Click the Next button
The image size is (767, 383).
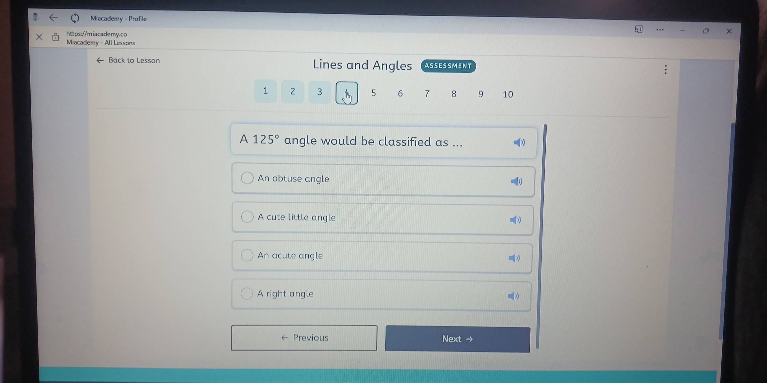click(x=458, y=339)
